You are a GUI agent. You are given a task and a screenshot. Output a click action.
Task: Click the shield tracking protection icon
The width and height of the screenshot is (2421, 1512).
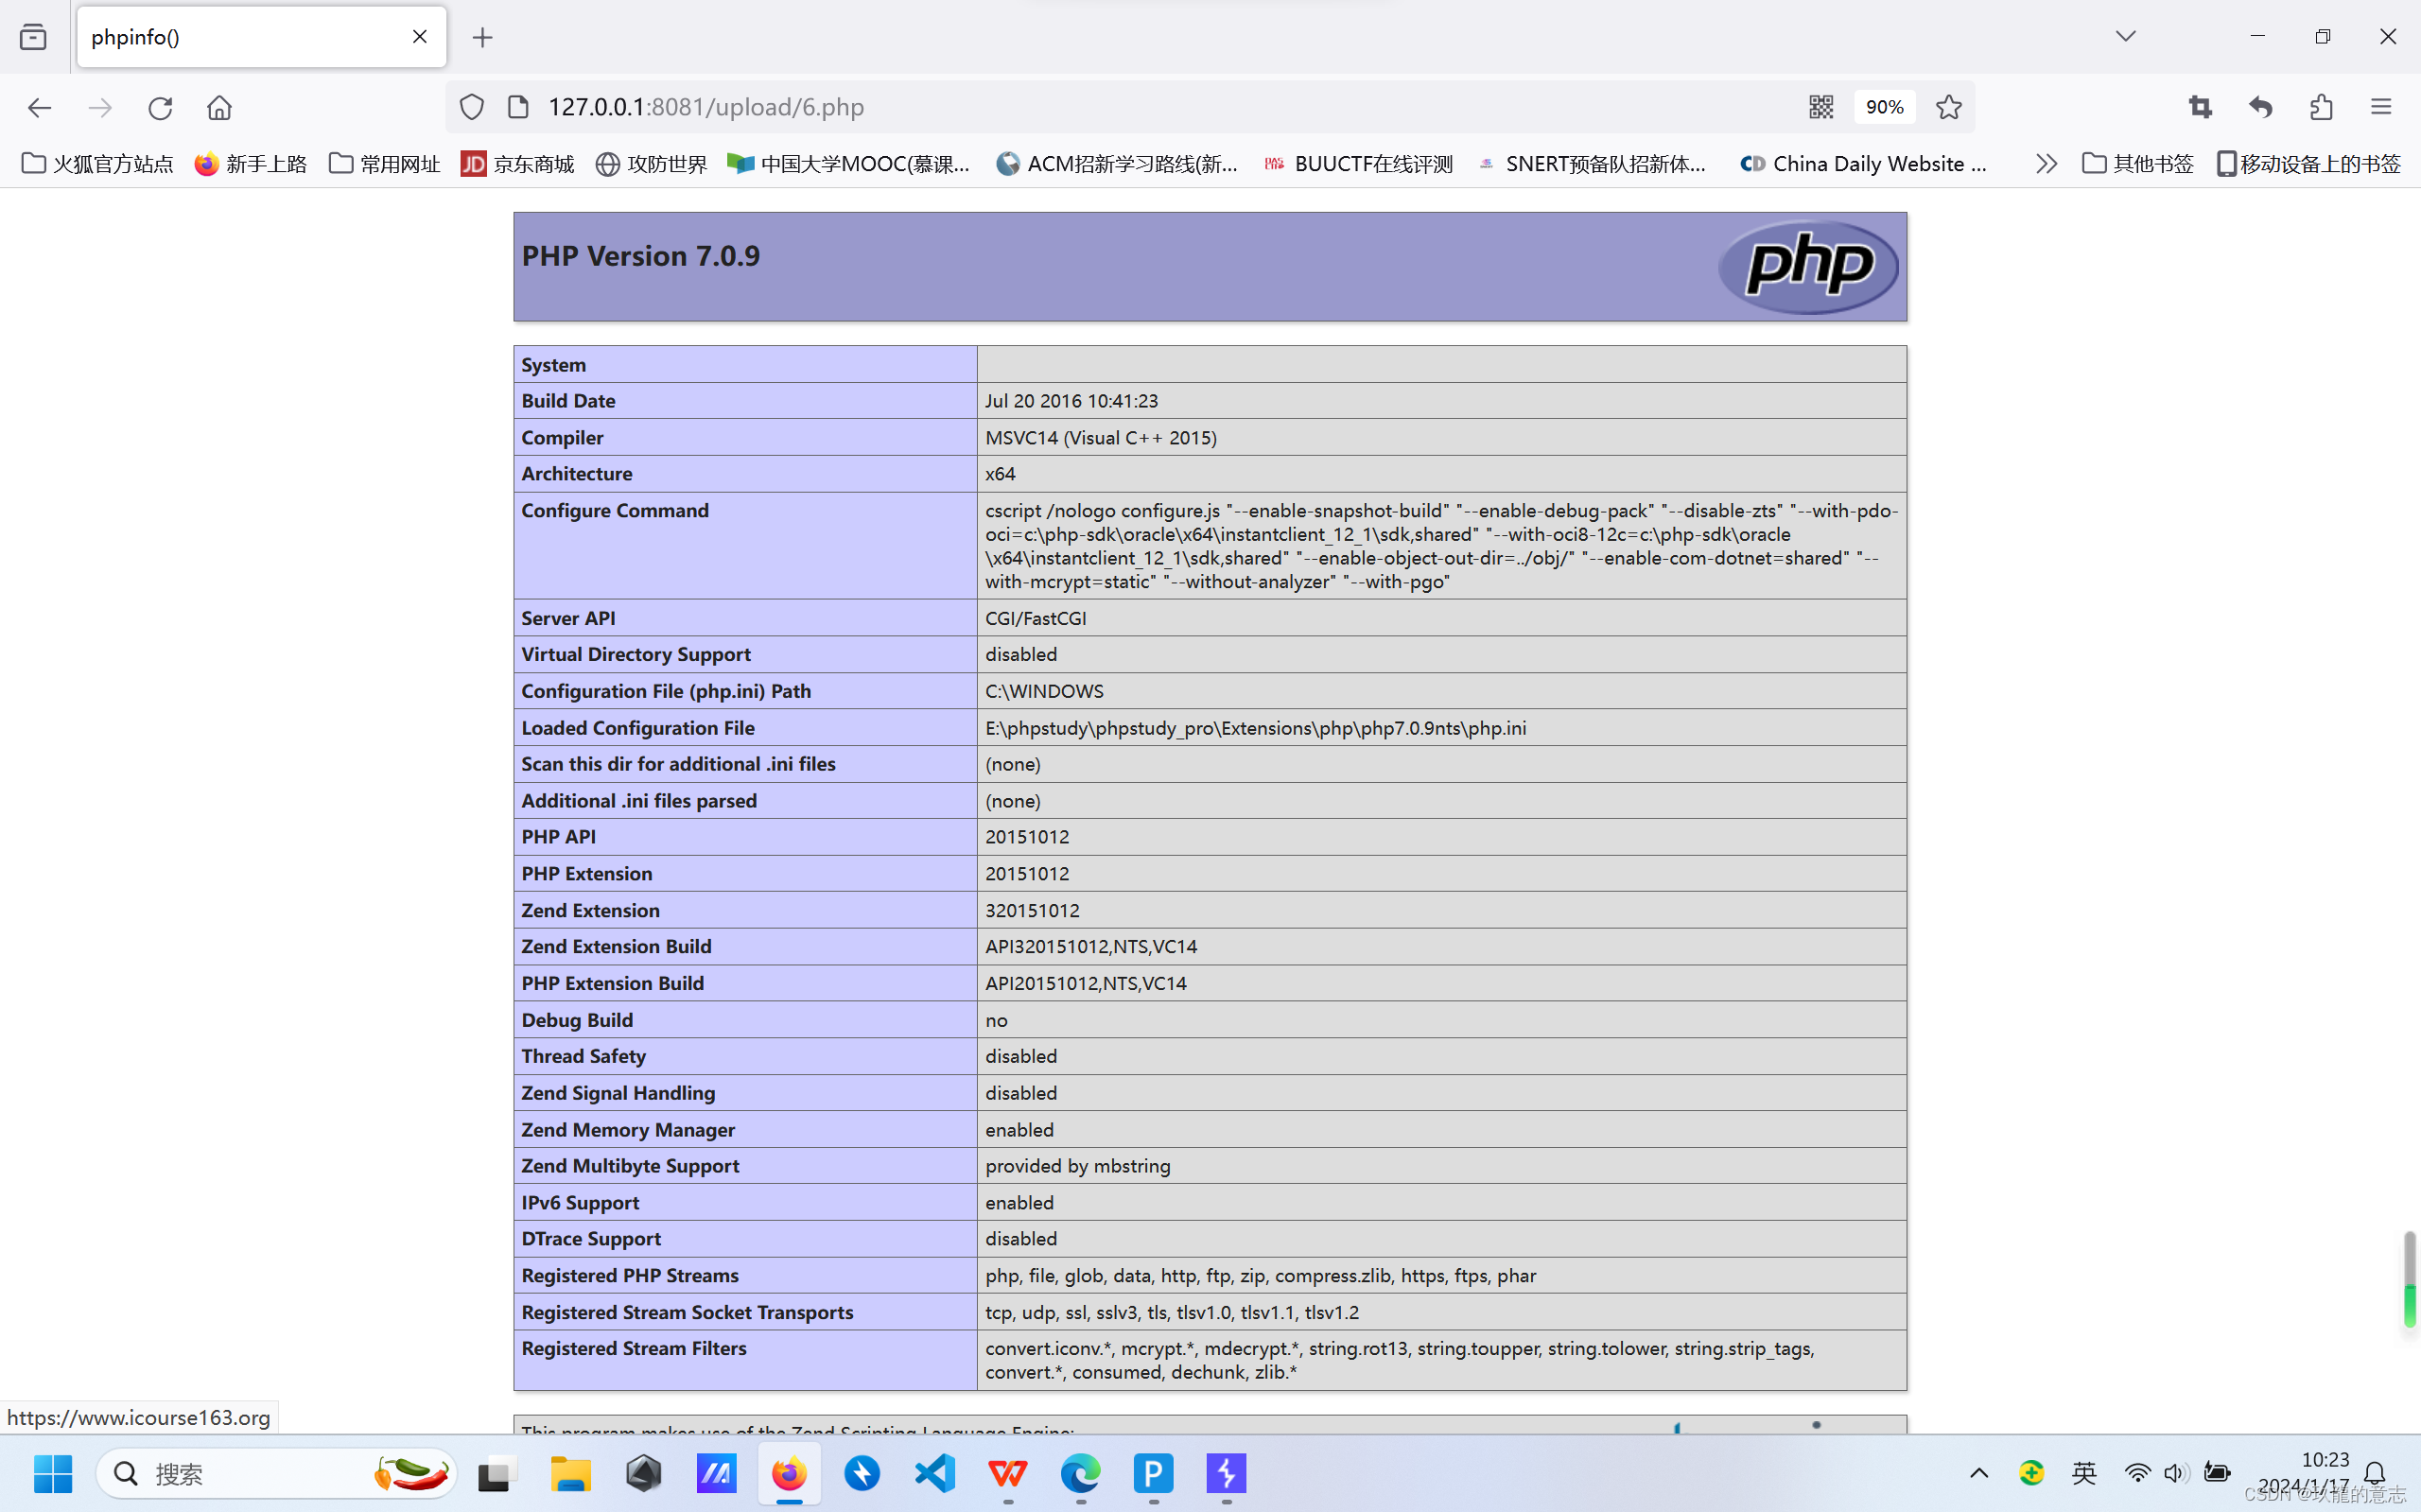coord(472,107)
